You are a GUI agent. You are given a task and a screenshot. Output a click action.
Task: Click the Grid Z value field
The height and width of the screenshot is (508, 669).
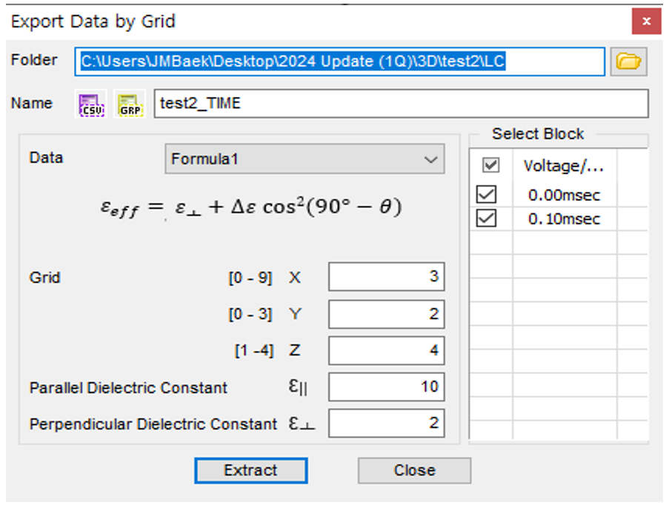pyautogui.click(x=386, y=350)
